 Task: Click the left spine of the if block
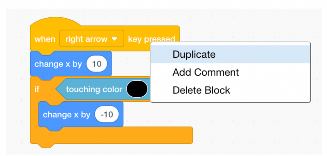click(x=34, y=115)
